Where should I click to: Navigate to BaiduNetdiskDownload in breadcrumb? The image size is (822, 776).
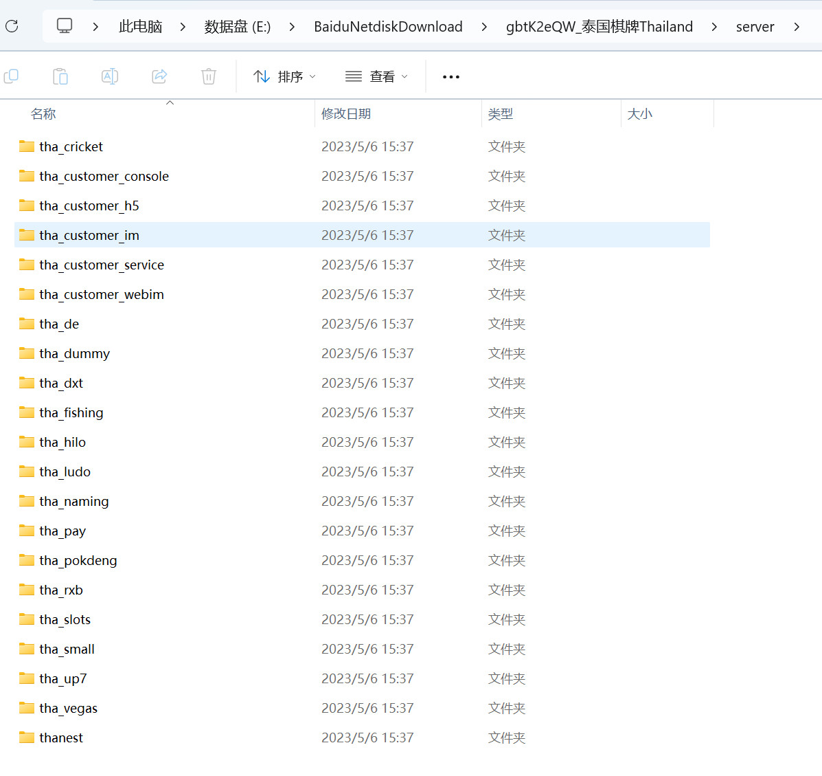(x=388, y=27)
